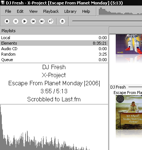Select the Queue playlist
142x150 pixels.
point(54,60)
